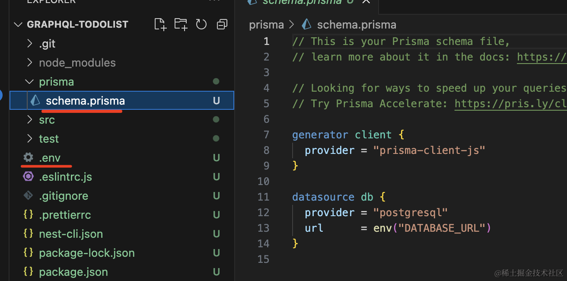Click the Refresh Explorer icon

point(201,24)
